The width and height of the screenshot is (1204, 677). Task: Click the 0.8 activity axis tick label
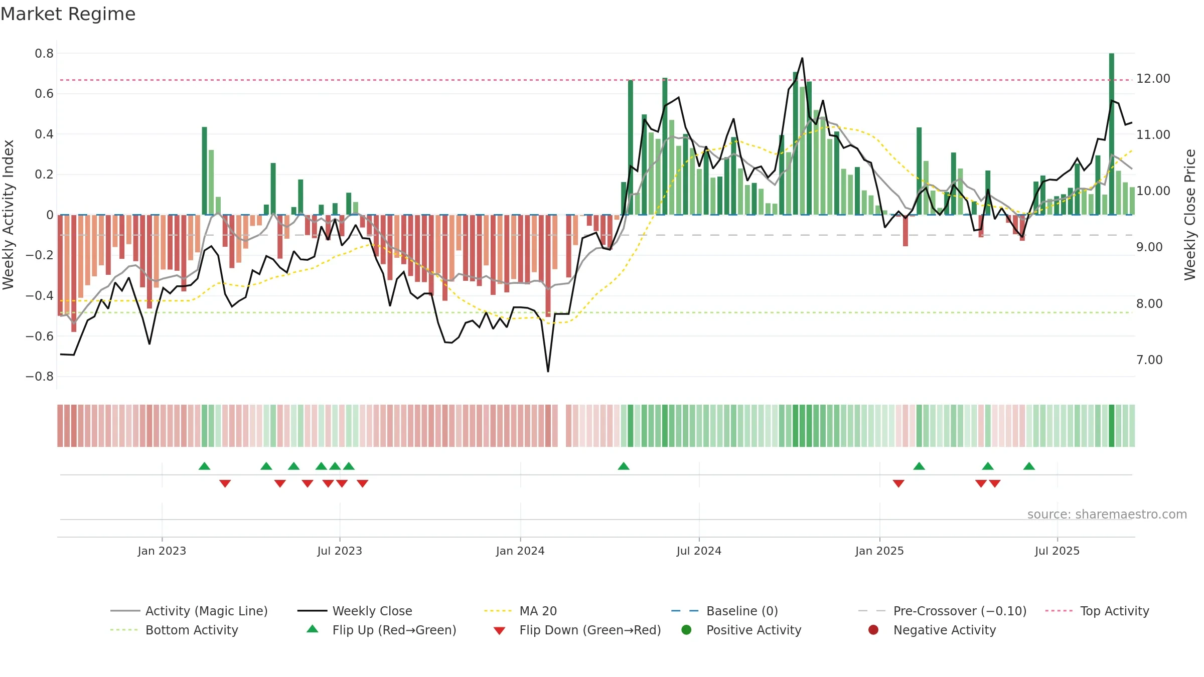[44, 54]
